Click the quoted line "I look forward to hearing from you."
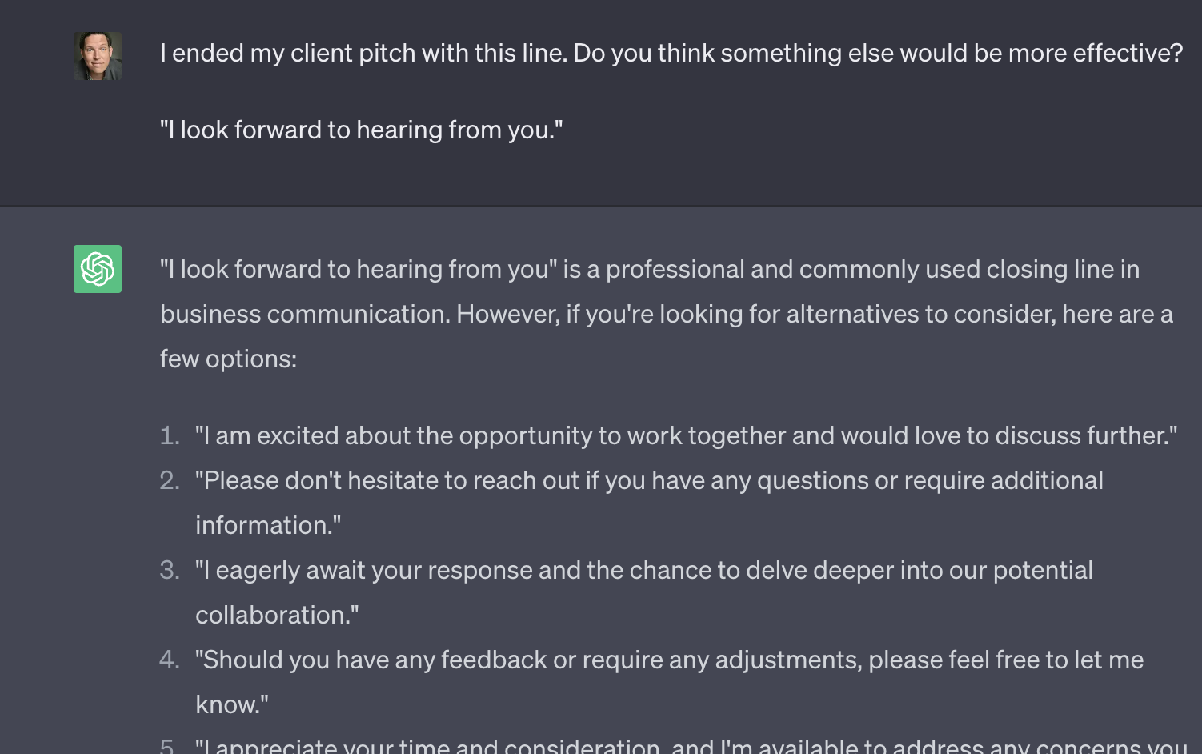This screenshot has height=754, width=1202. [361, 130]
